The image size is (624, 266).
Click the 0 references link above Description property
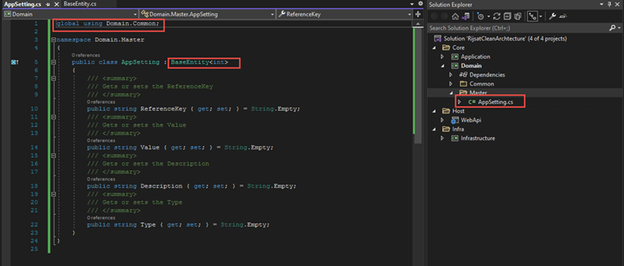[101, 179]
